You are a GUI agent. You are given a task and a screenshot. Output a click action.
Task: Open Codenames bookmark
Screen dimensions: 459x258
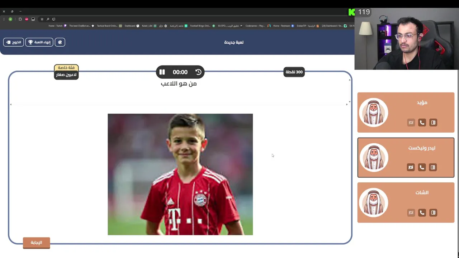[x=258, y=26]
